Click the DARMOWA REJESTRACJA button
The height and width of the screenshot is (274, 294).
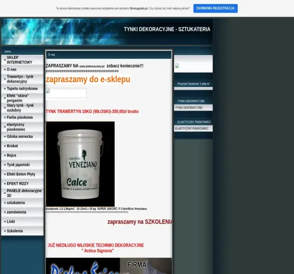(216, 8)
